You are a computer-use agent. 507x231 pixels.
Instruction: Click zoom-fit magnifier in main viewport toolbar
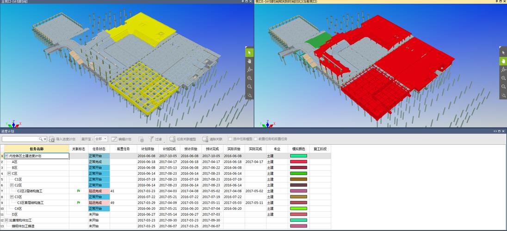tap(249, 96)
